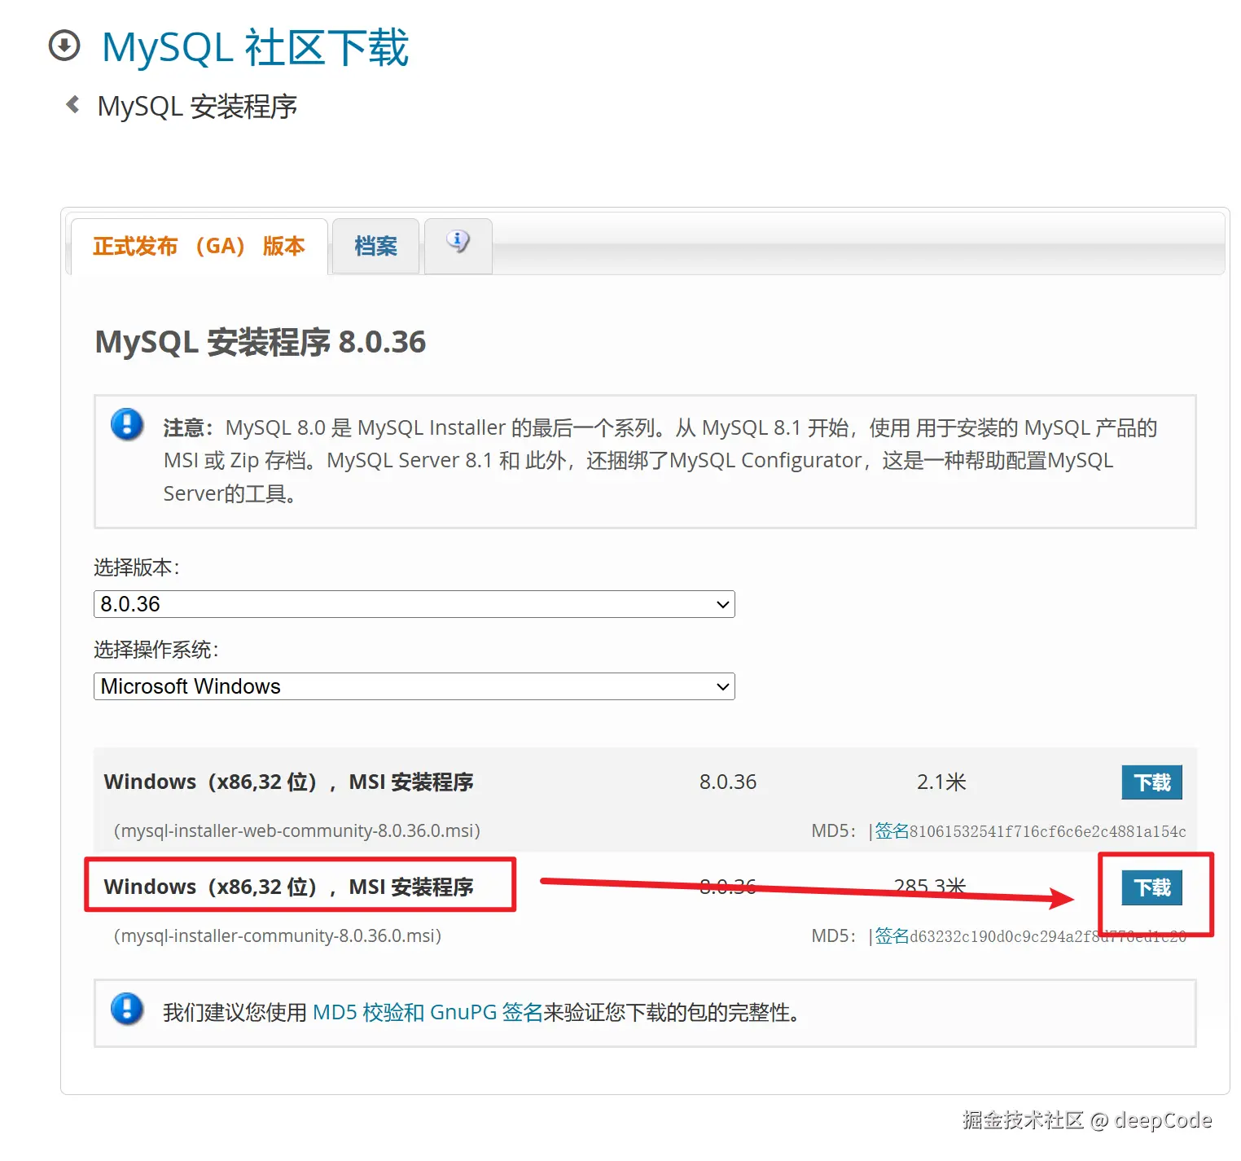Click the MySQL 安装程序 breadcrumb text

pos(197,107)
